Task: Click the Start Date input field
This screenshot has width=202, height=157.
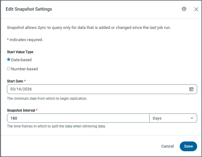Action: 102,89
